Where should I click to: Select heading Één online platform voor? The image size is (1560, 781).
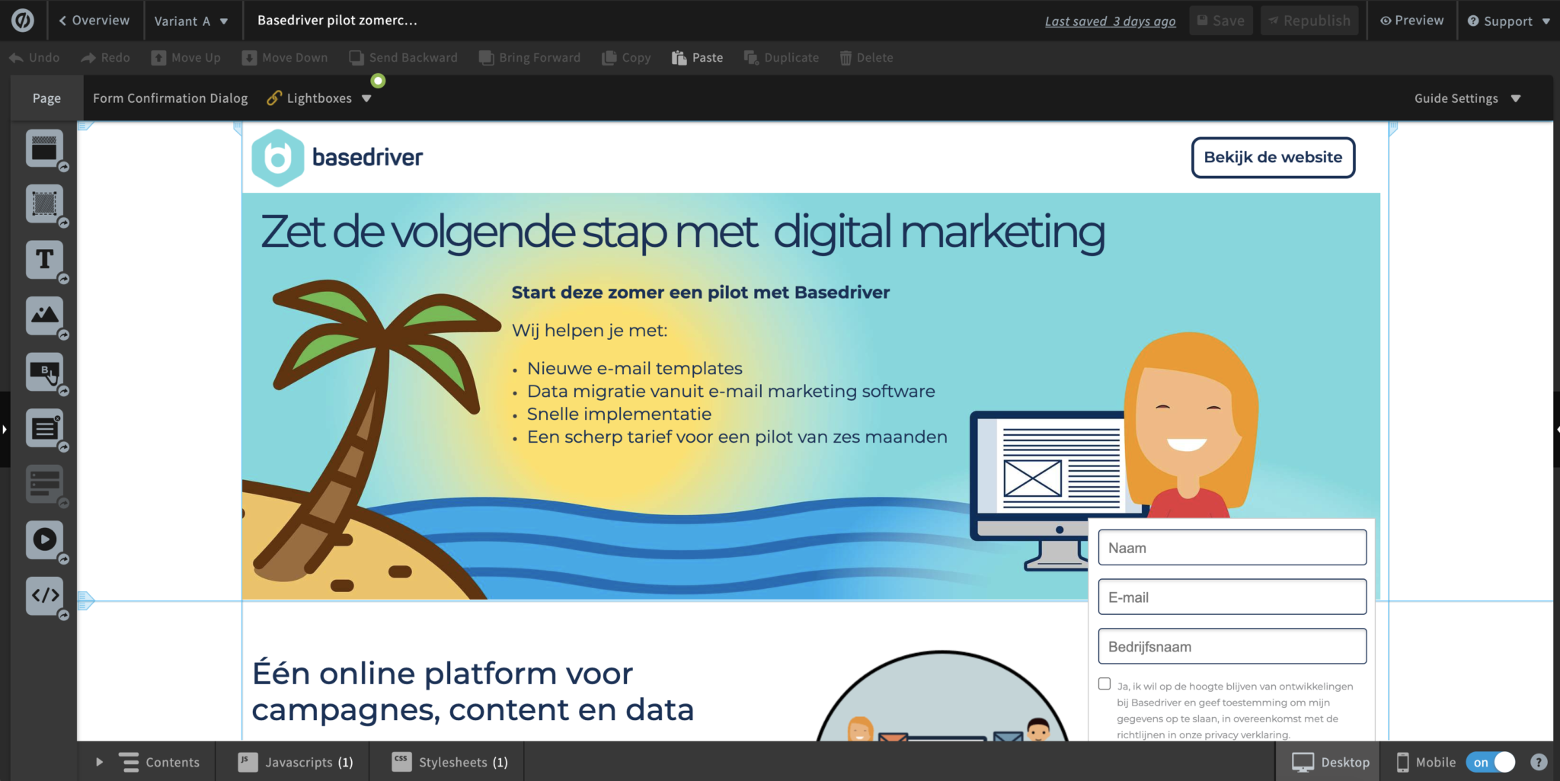point(472,692)
